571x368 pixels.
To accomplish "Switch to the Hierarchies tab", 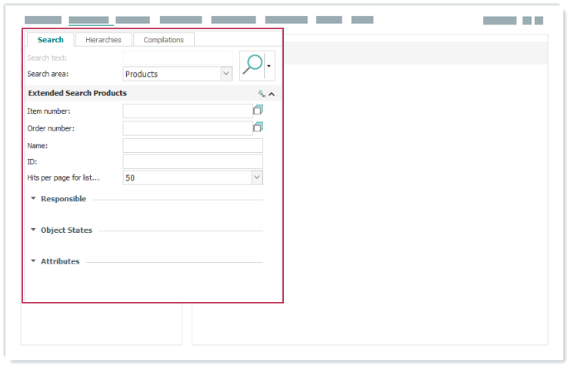I will coord(103,40).
